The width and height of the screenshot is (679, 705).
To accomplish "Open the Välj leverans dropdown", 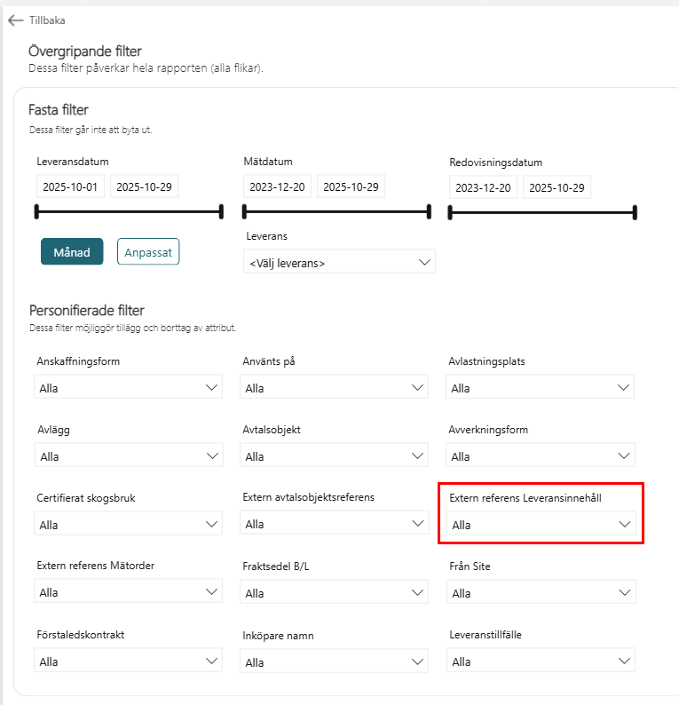I will pos(339,262).
